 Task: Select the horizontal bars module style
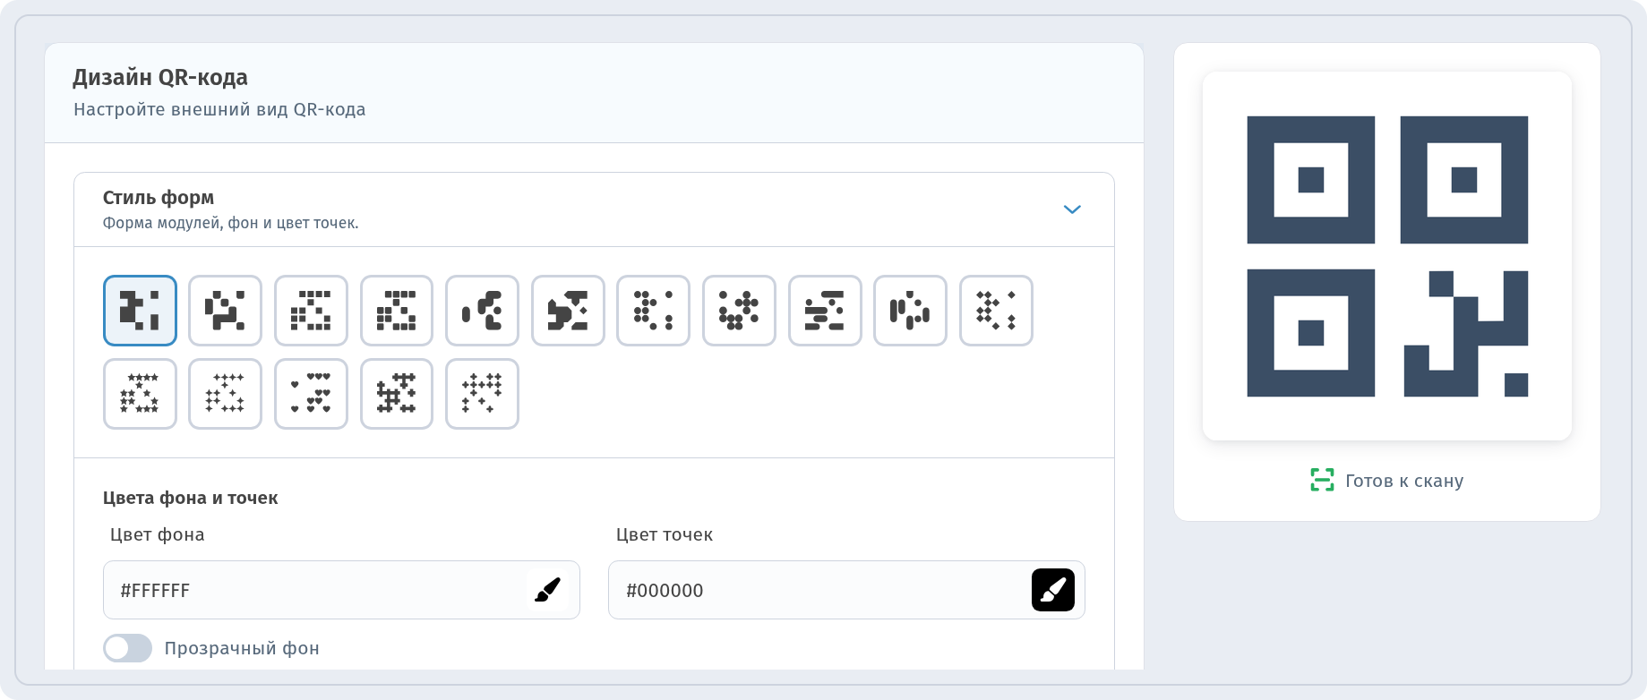click(825, 311)
